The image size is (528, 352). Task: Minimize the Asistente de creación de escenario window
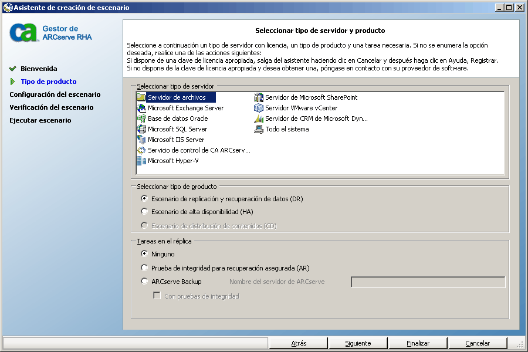pyautogui.click(x=500, y=8)
